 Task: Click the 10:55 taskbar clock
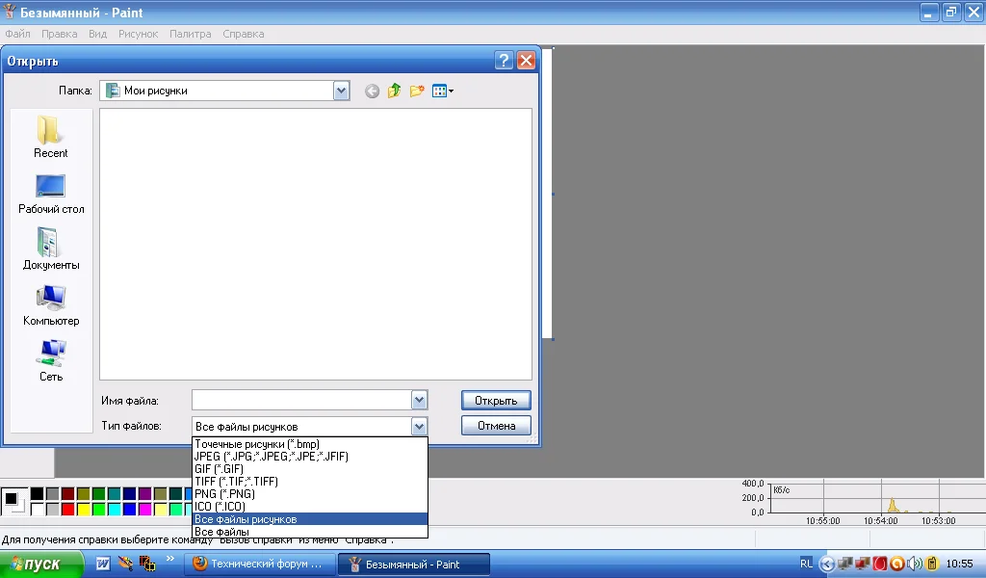pos(960,565)
